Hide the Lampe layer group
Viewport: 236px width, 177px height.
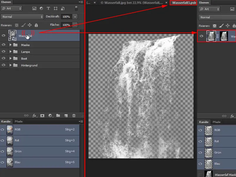(4, 52)
